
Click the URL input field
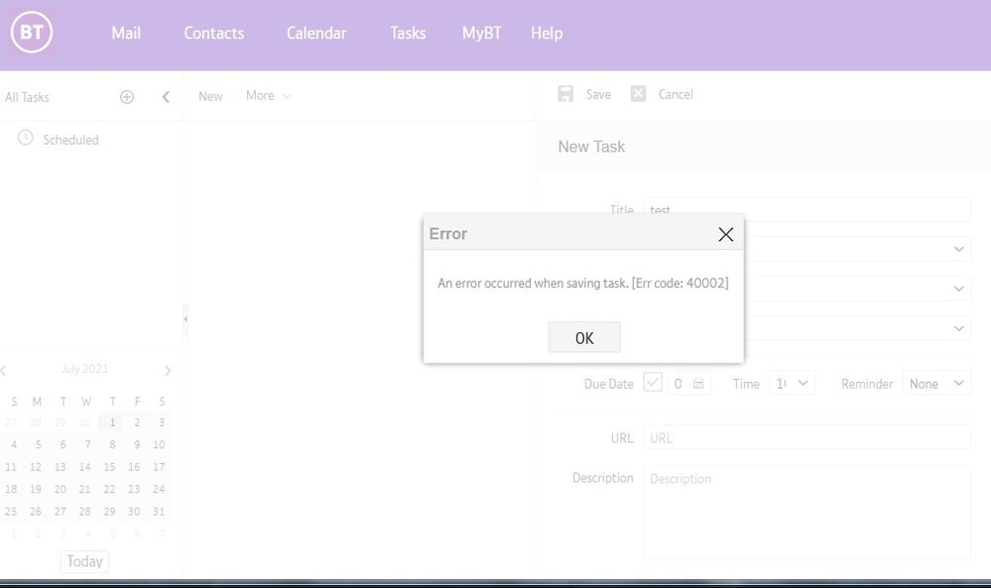(x=806, y=437)
